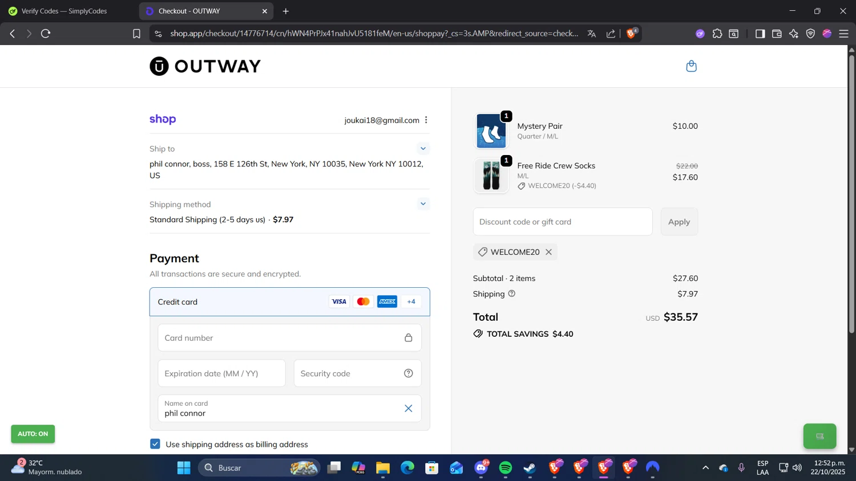Select the Checkout - OUTWAY tab

[x=205, y=11]
